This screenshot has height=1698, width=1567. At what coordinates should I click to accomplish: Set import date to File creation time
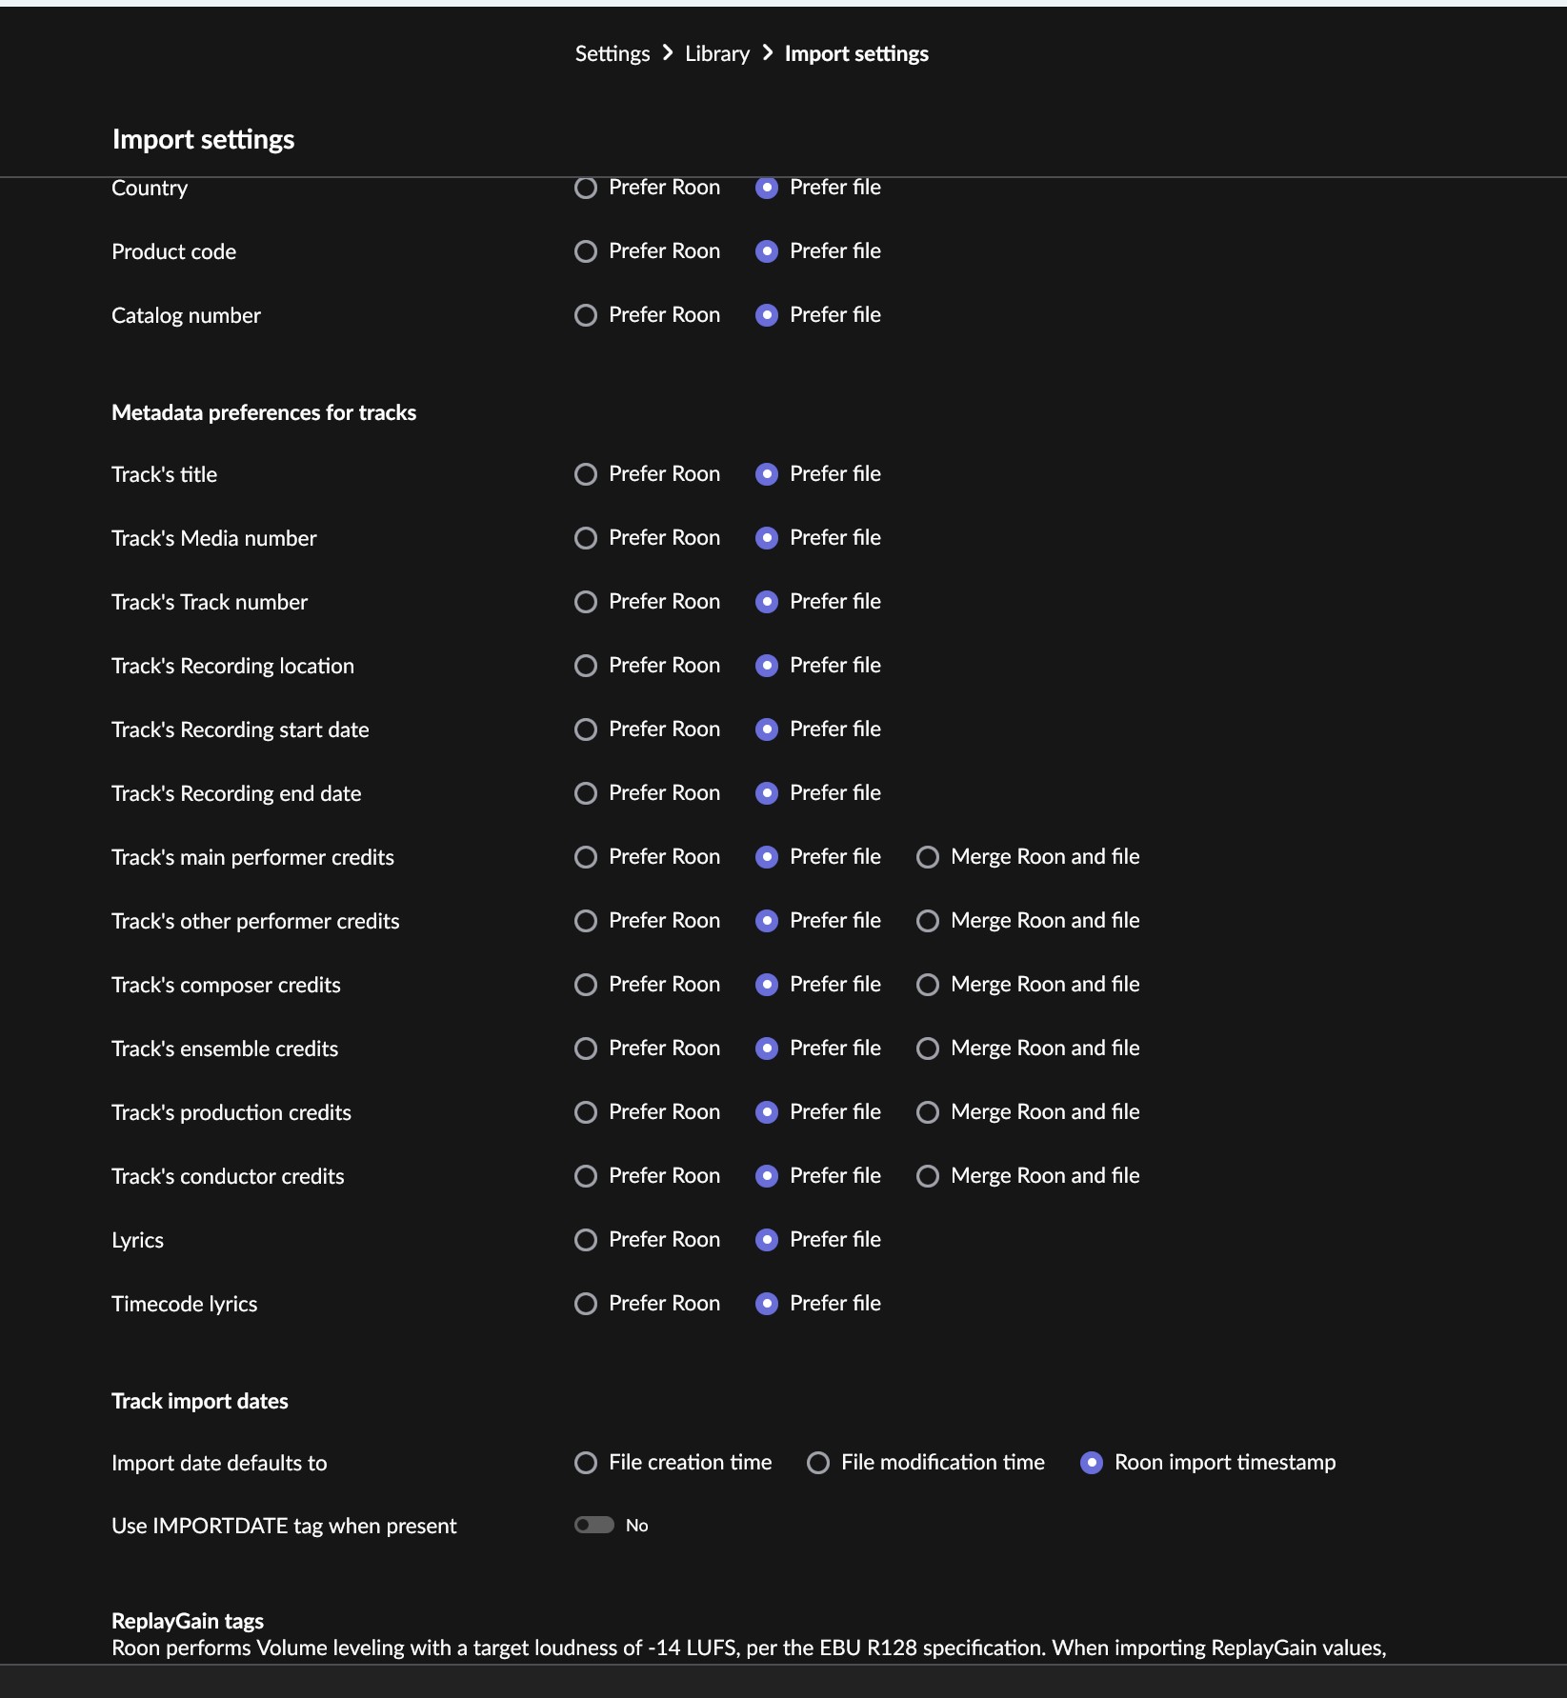[585, 1463]
